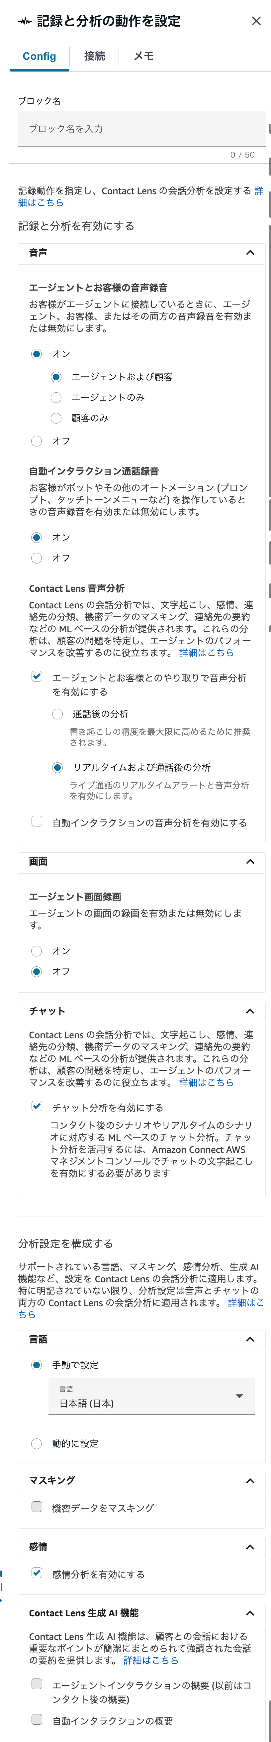This screenshot has height=1742, width=271.
Task: Switch to the メモ tab
Action: tap(143, 56)
